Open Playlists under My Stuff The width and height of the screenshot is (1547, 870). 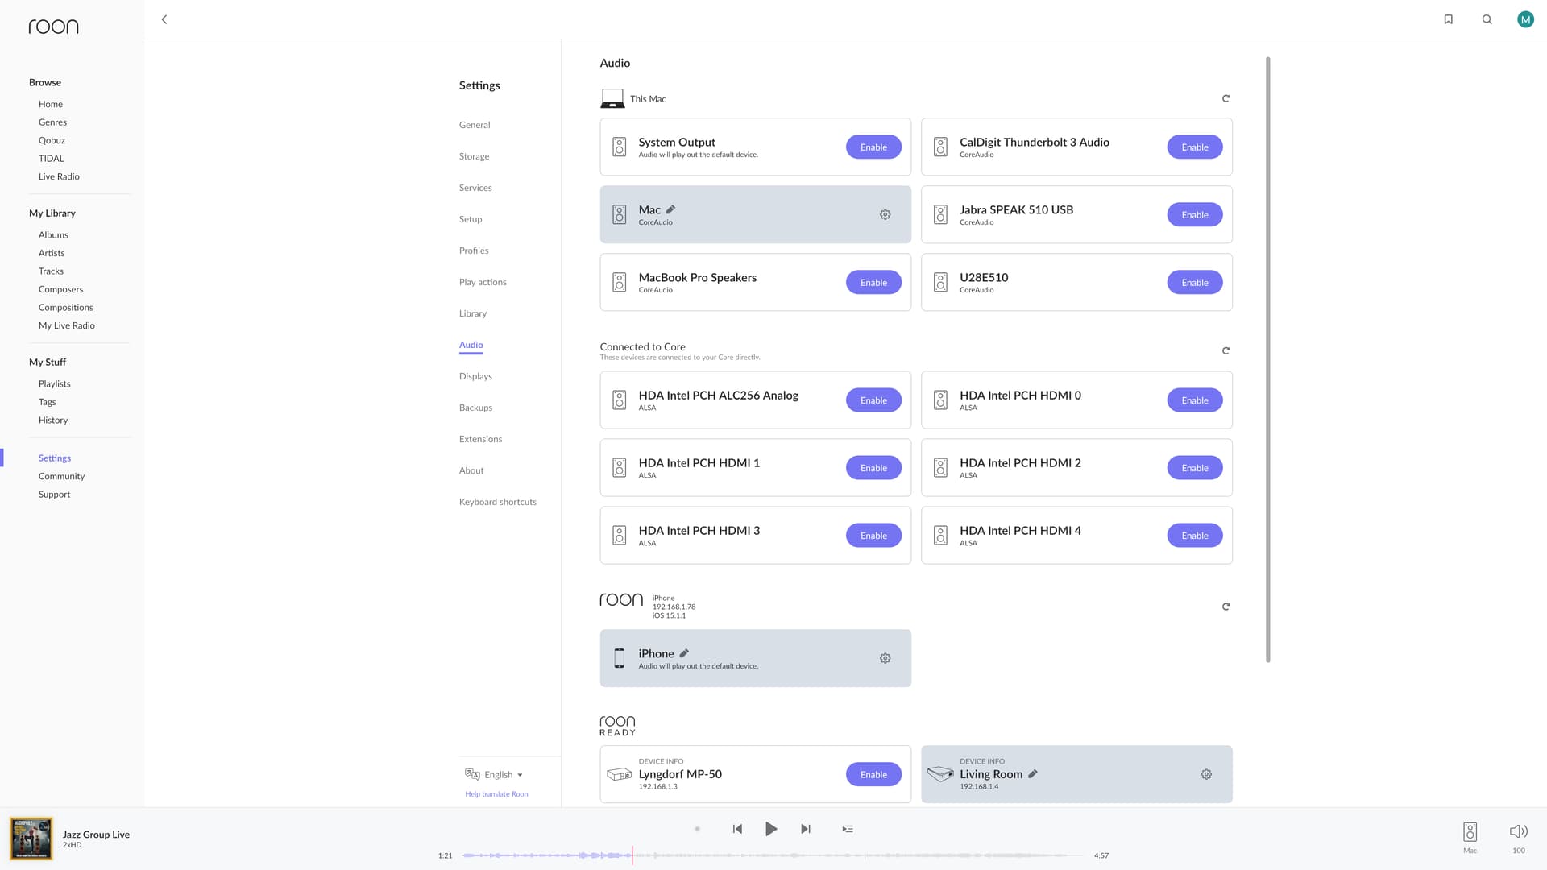pyautogui.click(x=54, y=384)
